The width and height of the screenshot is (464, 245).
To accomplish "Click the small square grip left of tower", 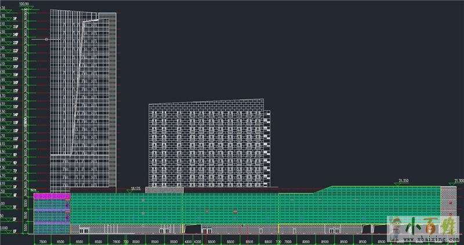I will [46, 39].
